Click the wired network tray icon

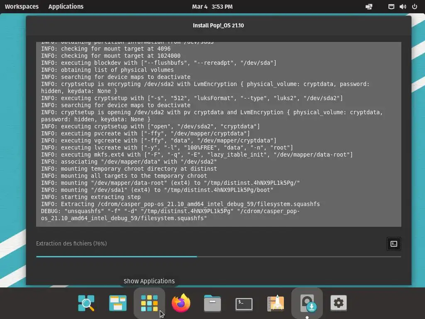pos(391,7)
